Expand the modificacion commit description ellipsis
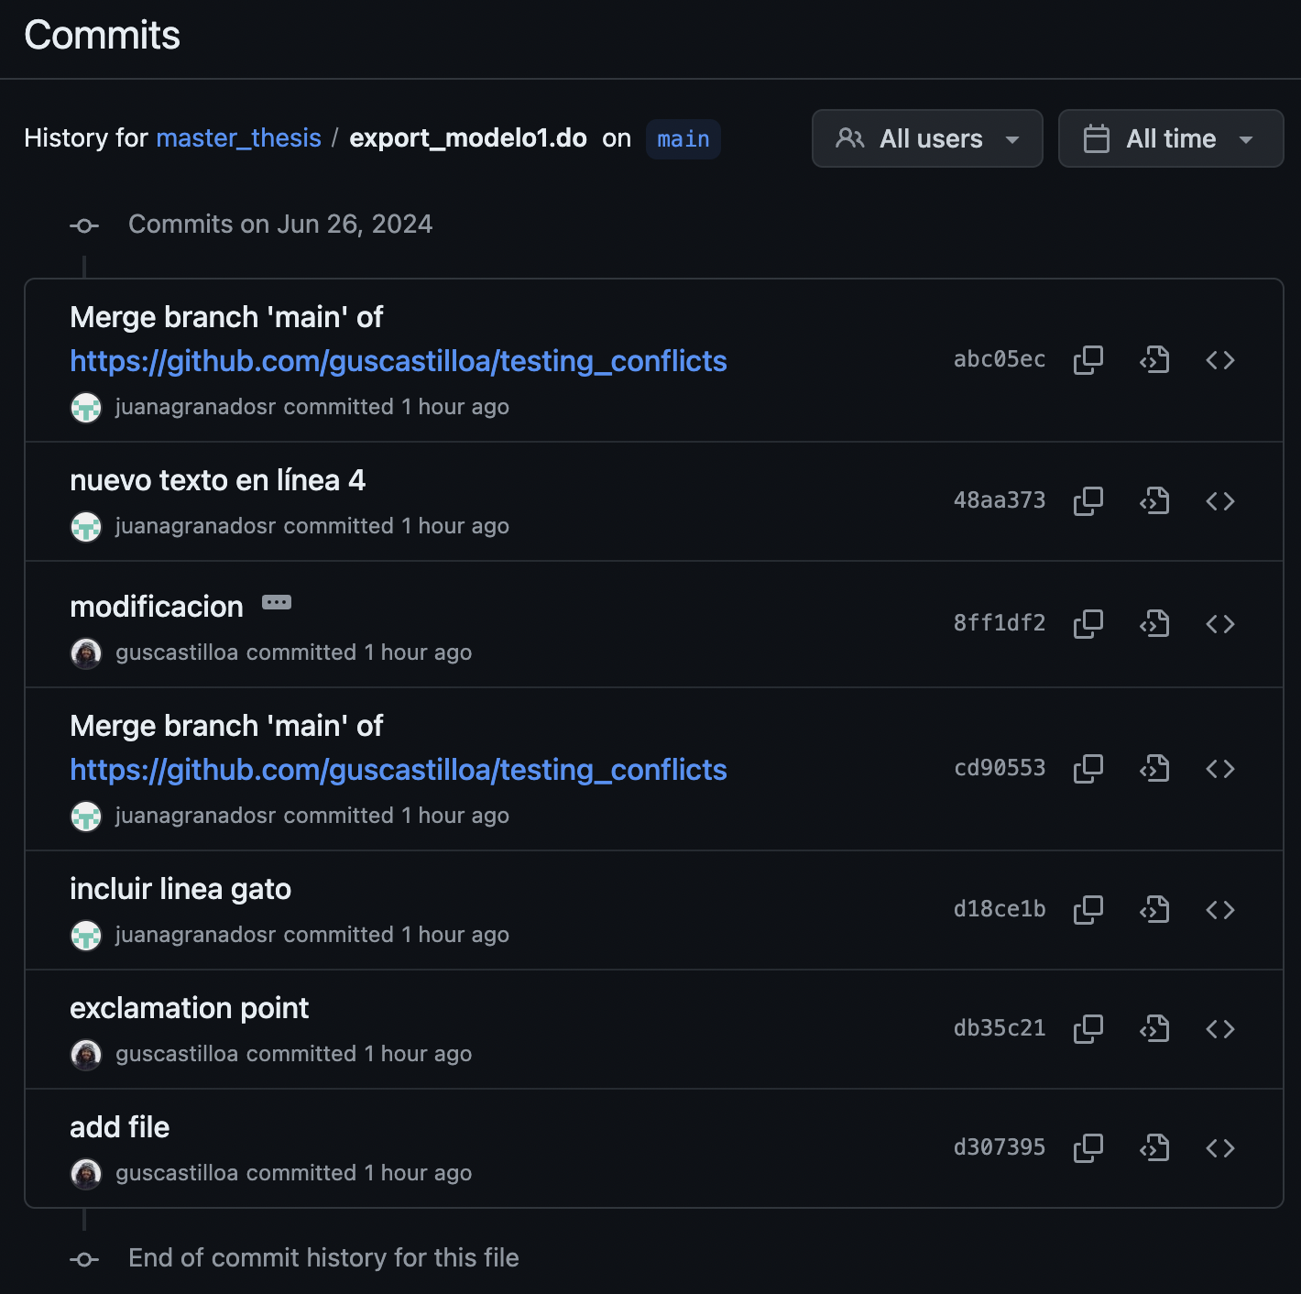The height and width of the screenshot is (1294, 1301). tap(276, 603)
